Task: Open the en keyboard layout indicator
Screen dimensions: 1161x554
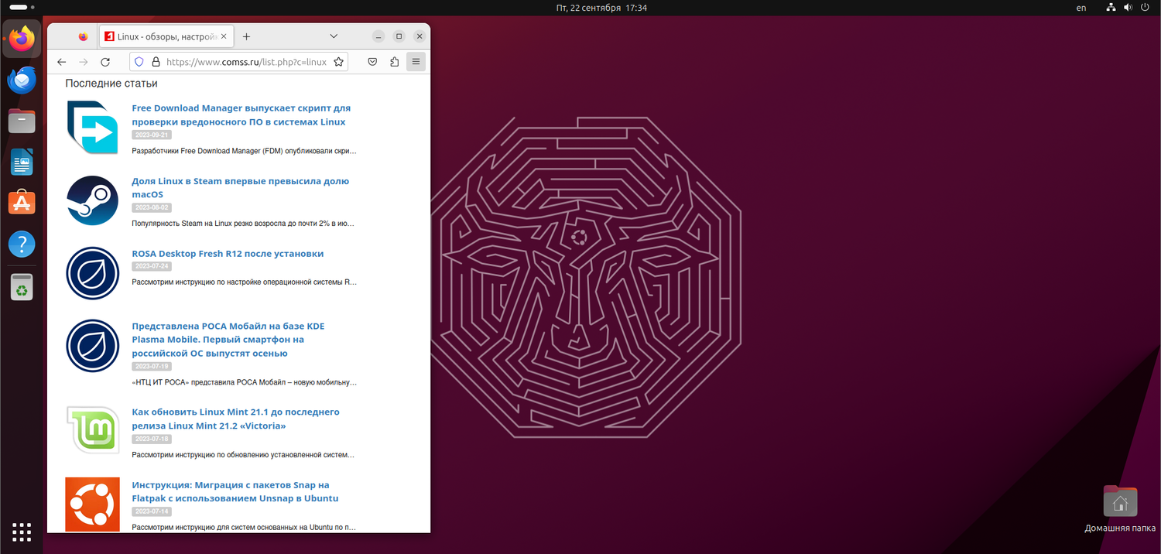Action: coord(1081,8)
